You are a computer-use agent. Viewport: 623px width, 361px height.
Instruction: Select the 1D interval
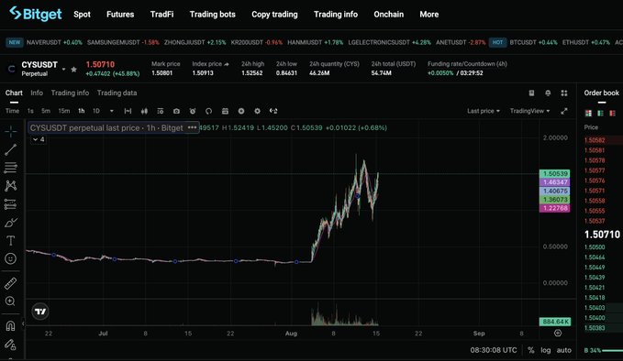(96, 111)
